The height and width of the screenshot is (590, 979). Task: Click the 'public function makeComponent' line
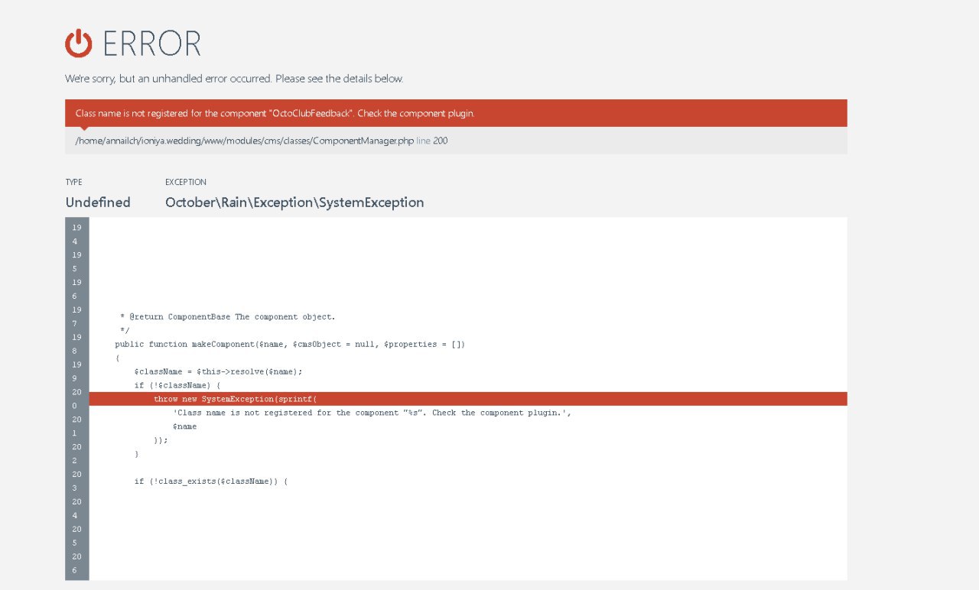tap(290, 344)
